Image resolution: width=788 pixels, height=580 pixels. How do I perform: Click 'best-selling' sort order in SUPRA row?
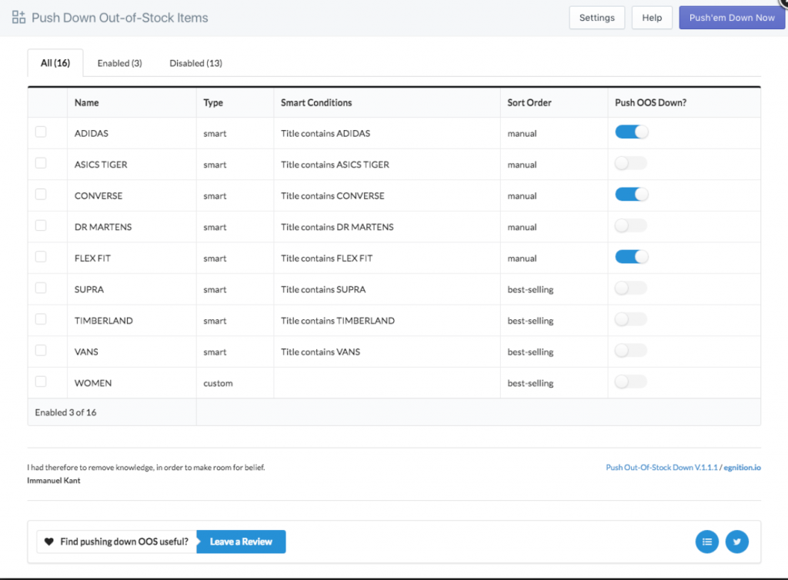coord(530,289)
